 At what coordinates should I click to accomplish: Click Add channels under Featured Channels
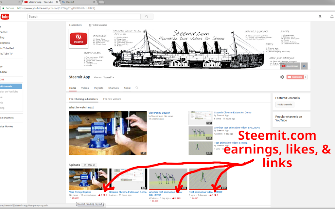285,104
